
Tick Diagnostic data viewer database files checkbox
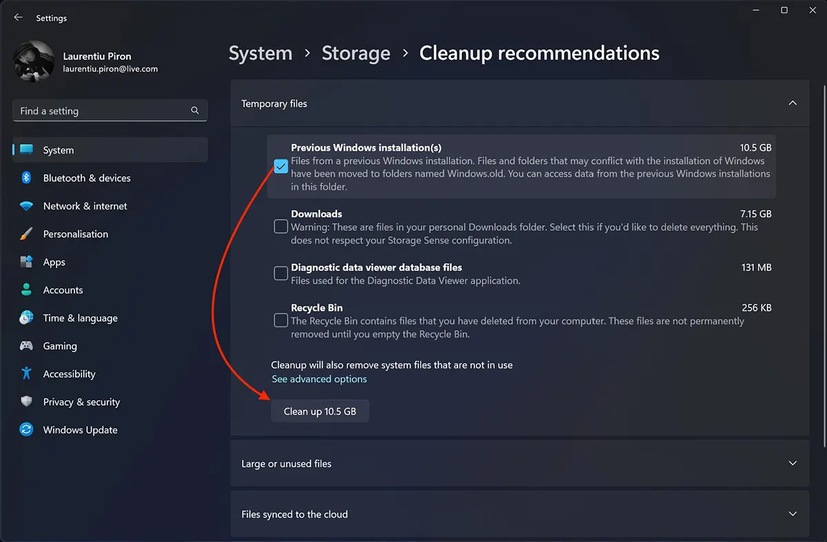click(280, 273)
